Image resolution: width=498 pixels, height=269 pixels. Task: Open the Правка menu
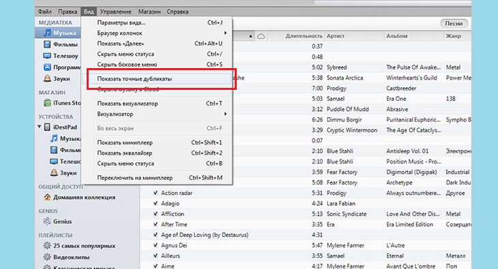pyautogui.click(x=68, y=12)
